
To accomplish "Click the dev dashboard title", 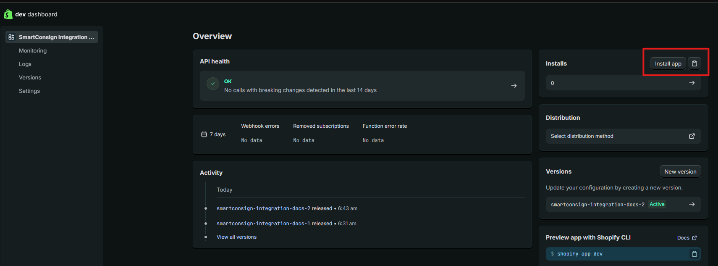I will click(36, 14).
